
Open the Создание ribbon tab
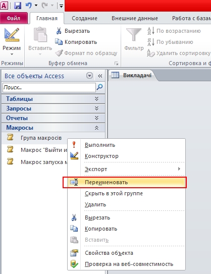pos(84,18)
